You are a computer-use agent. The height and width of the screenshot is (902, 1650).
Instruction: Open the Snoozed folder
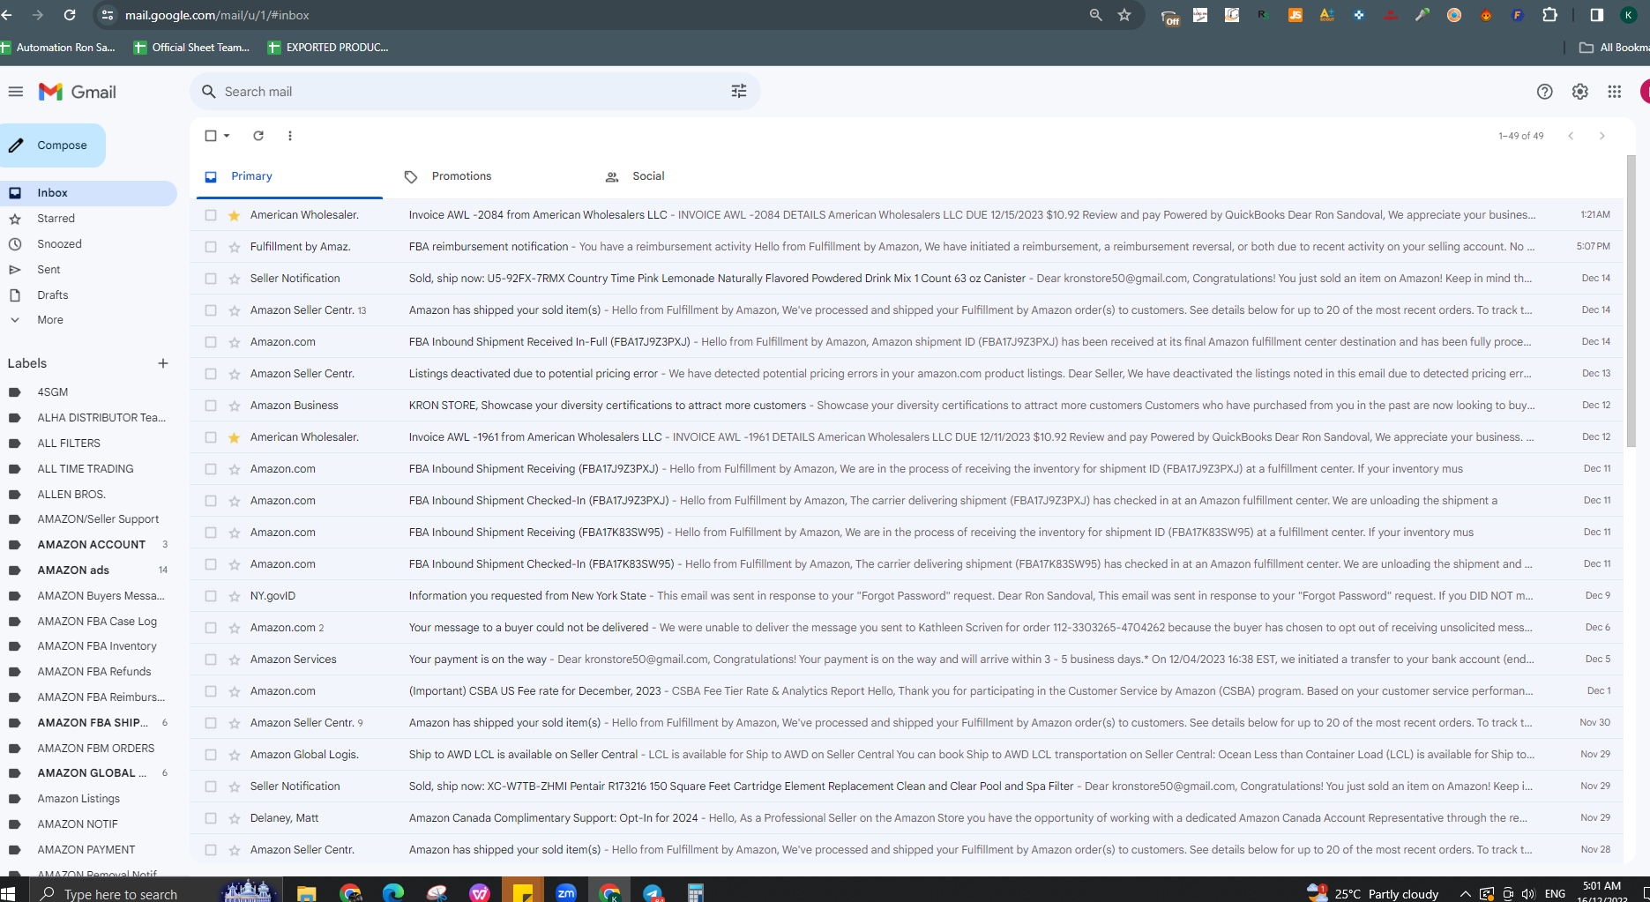[59, 244]
